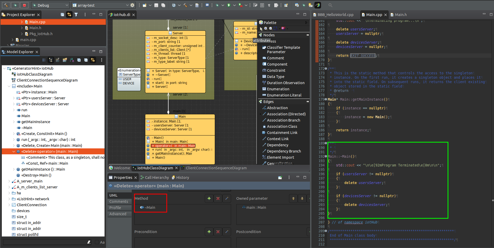Open the ClientConnectionSequenceDiagram tab

(214, 168)
